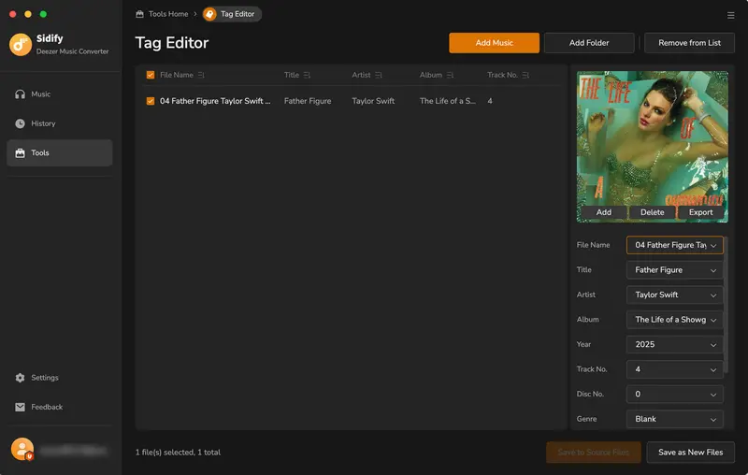Expand the Disc No. field dropdown arrow

point(713,395)
